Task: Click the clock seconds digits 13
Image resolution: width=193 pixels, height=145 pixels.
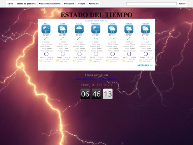Action: click(x=108, y=94)
